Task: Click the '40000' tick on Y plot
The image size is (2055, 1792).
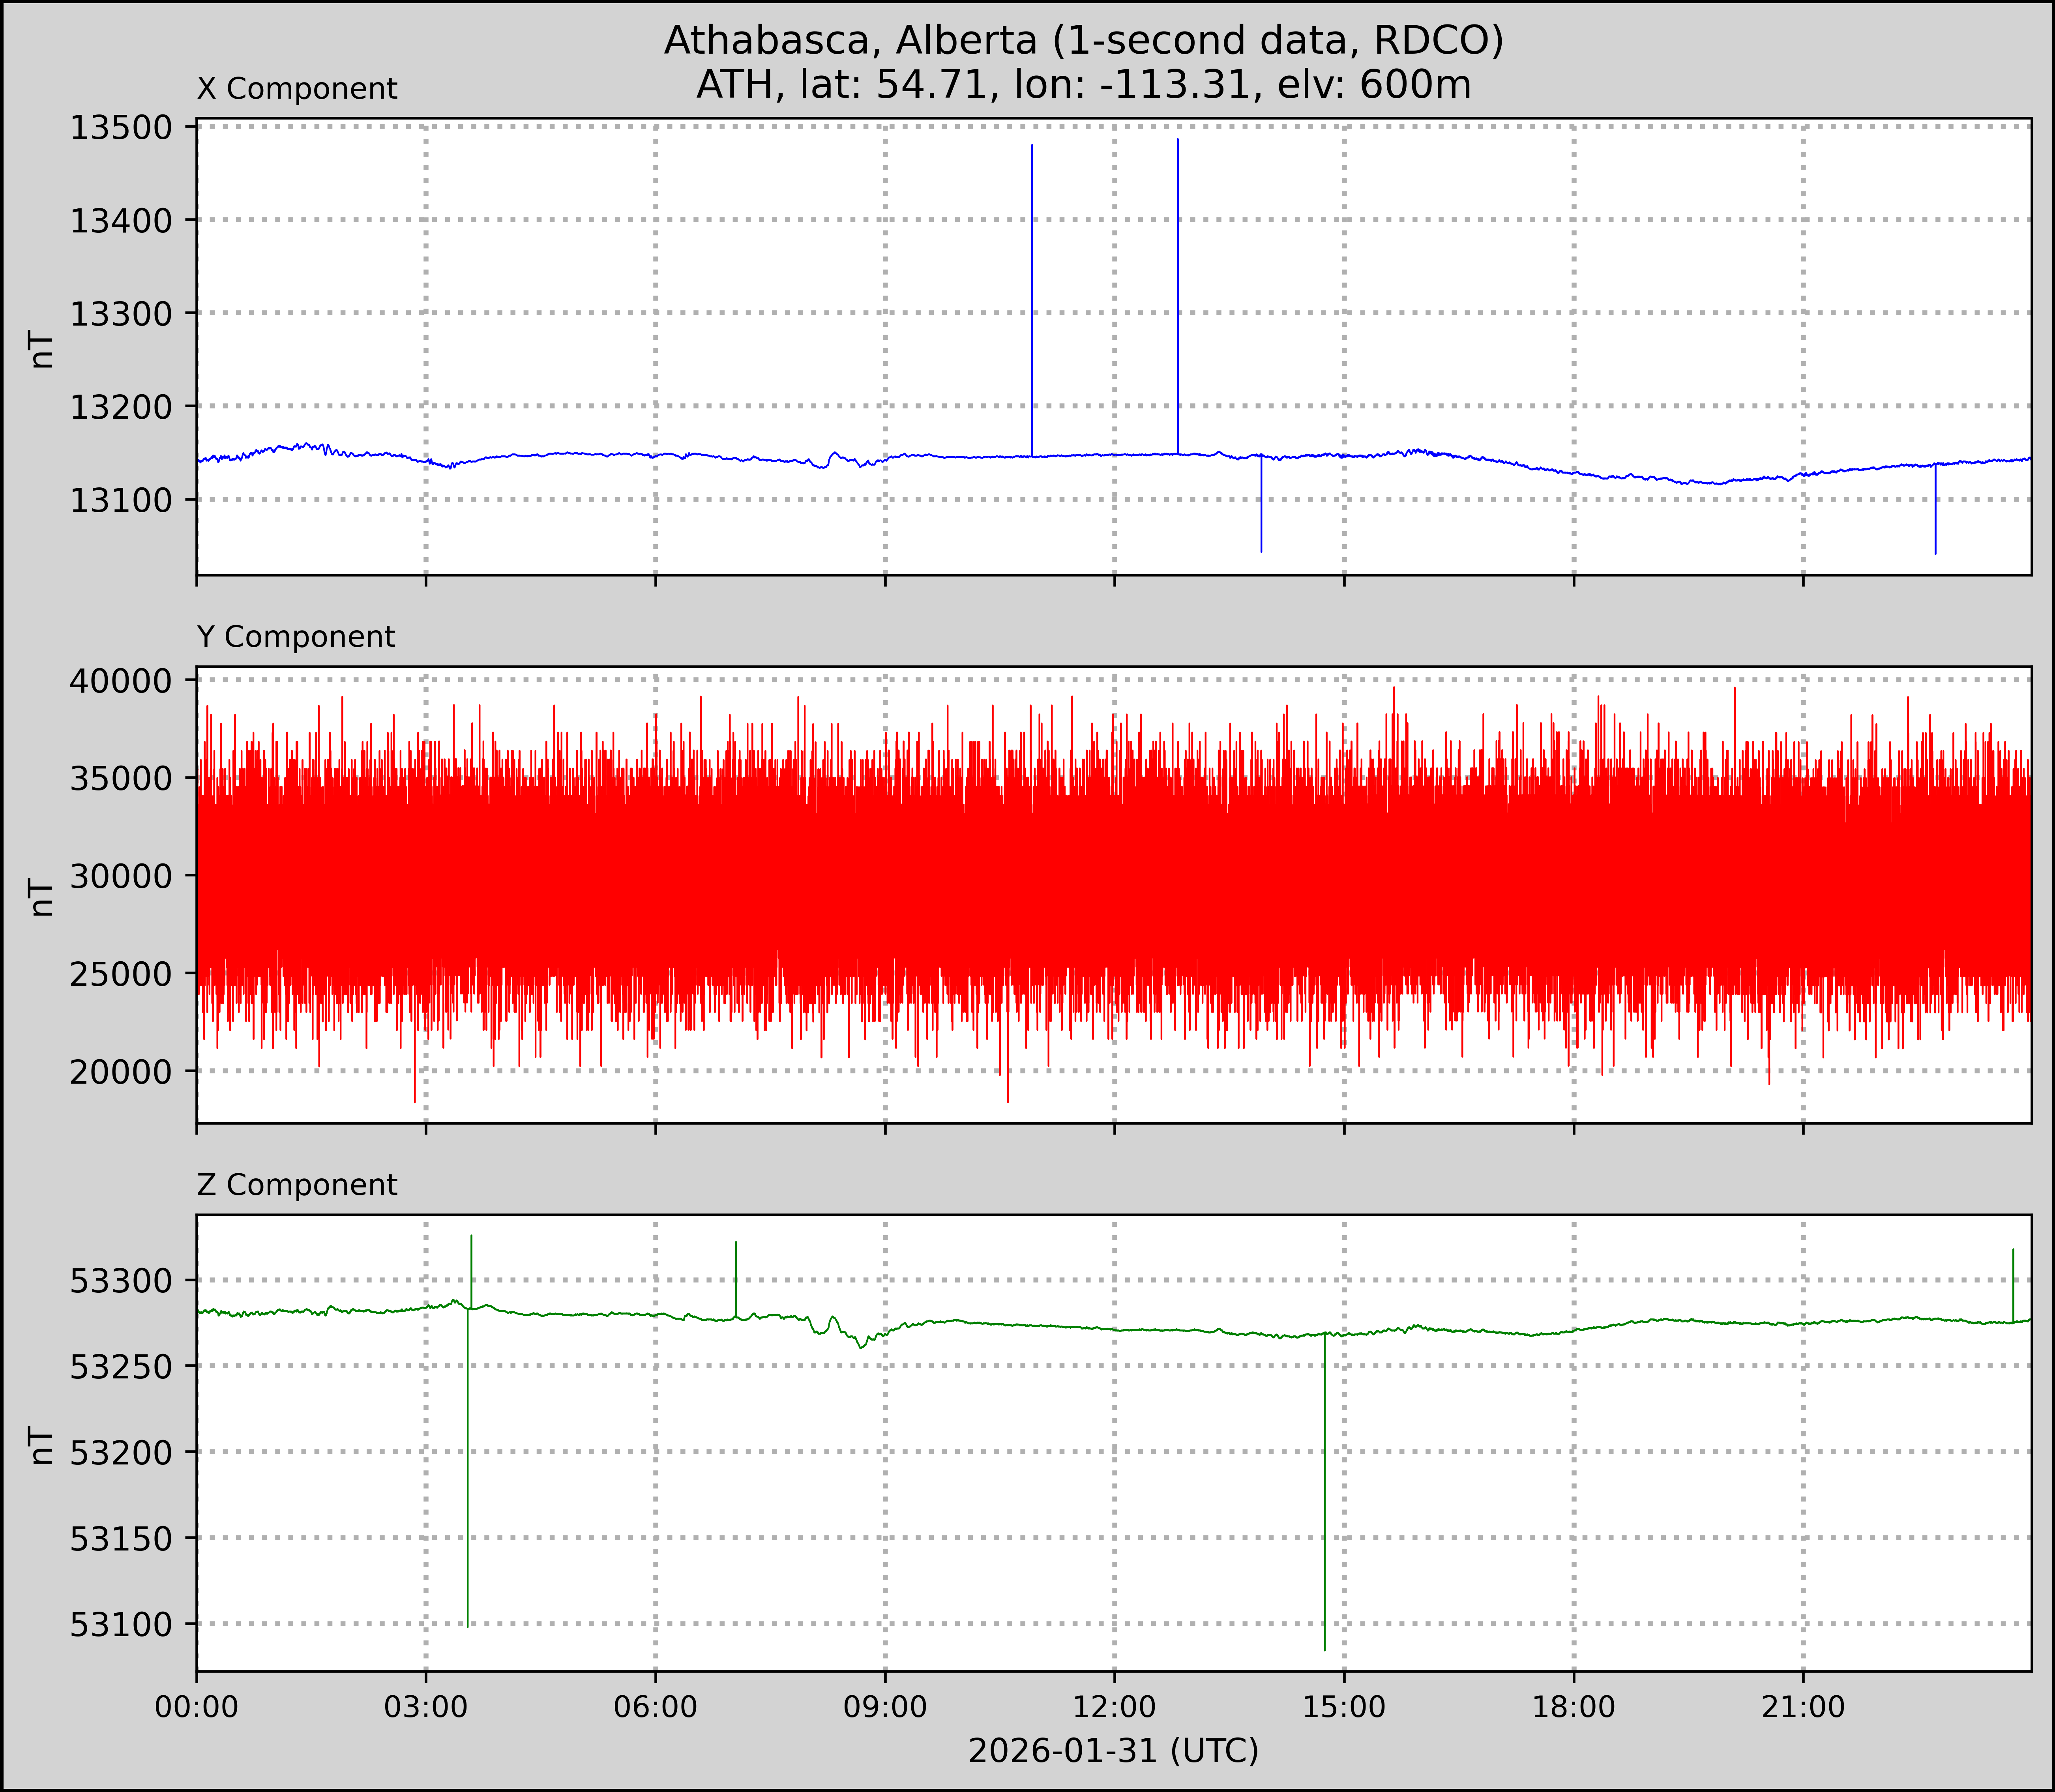Action: coord(120,681)
